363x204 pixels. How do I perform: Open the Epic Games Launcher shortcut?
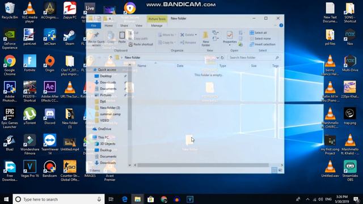click(10, 118)
